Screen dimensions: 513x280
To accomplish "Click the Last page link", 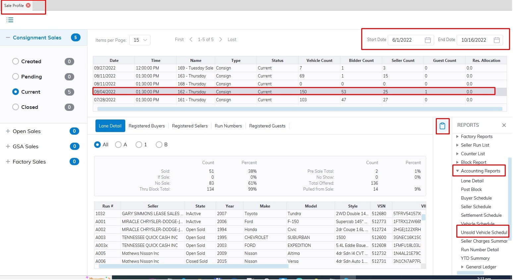I will pos(232,40).
